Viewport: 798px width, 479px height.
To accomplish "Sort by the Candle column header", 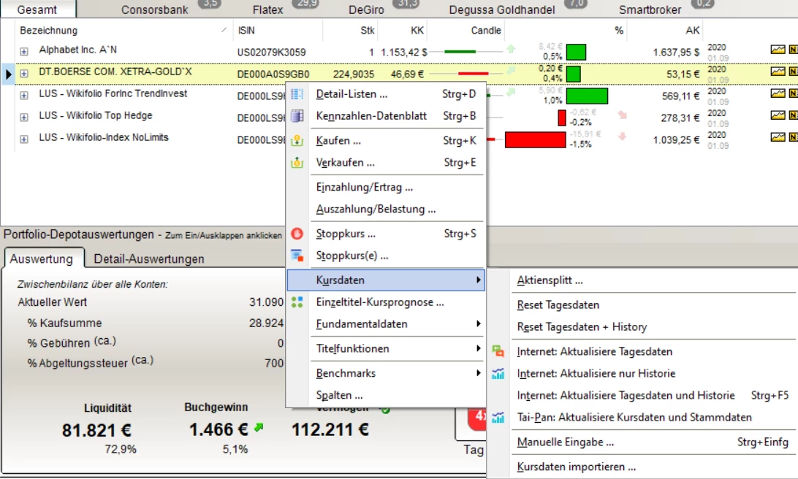I will coord(467,31).
